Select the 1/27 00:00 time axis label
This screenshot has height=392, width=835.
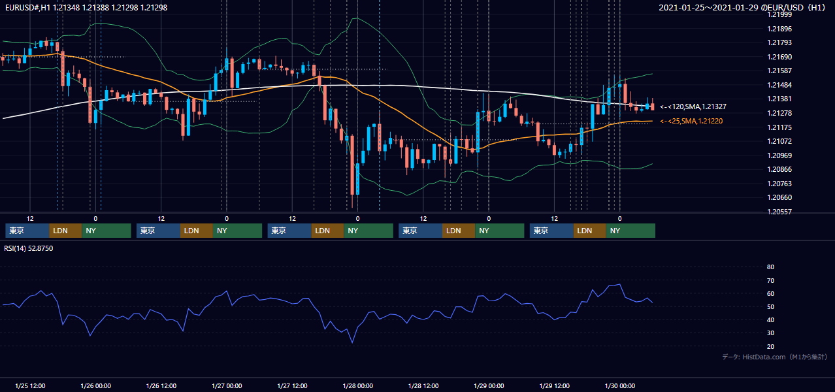click(x=227, y=385)
